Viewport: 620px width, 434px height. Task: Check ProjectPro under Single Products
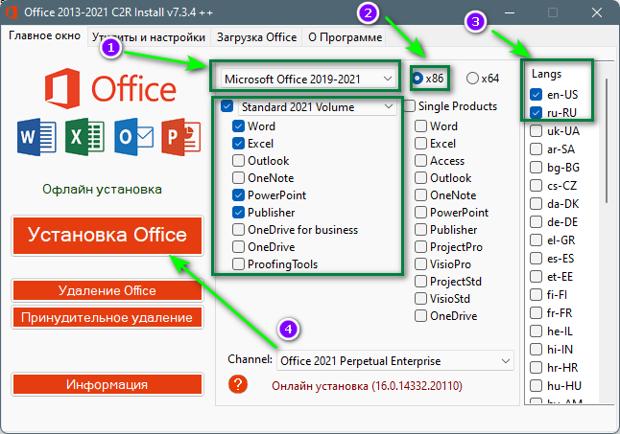pyautogui.click(x=420, y=247)
